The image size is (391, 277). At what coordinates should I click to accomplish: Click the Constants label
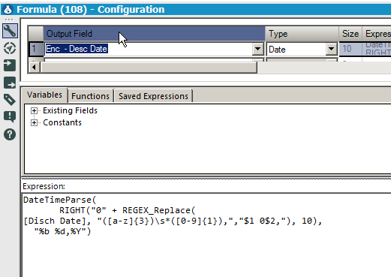pyautogui.click(x=62, y=122)
